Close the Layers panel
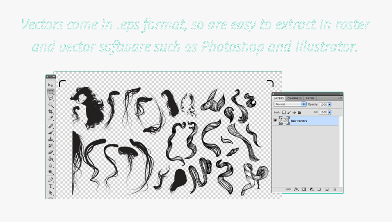Image resolution: width=392 pixels, height=222 pixels. [274, 94]
